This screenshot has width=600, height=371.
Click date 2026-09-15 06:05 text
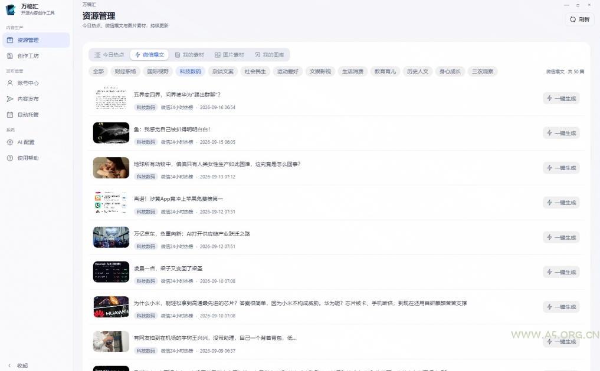tap(217, 142)
